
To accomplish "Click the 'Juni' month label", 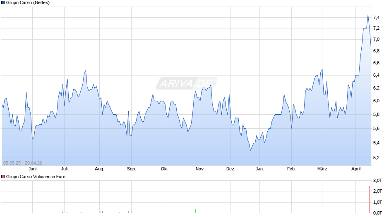I will click(33, 169).
